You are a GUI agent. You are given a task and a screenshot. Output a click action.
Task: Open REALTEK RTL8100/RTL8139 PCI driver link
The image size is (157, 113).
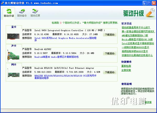click(x=65, y=77)
